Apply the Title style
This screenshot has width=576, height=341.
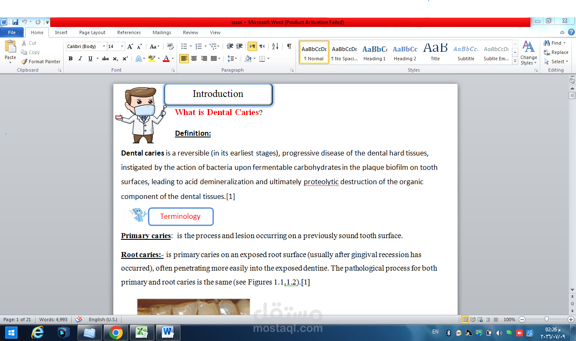(435, 52)
